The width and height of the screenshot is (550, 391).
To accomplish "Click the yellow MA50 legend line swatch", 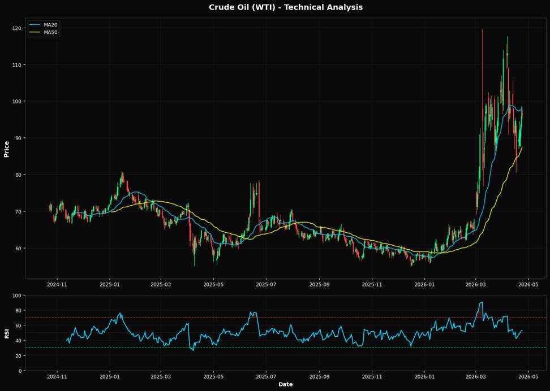I will 33,33.
